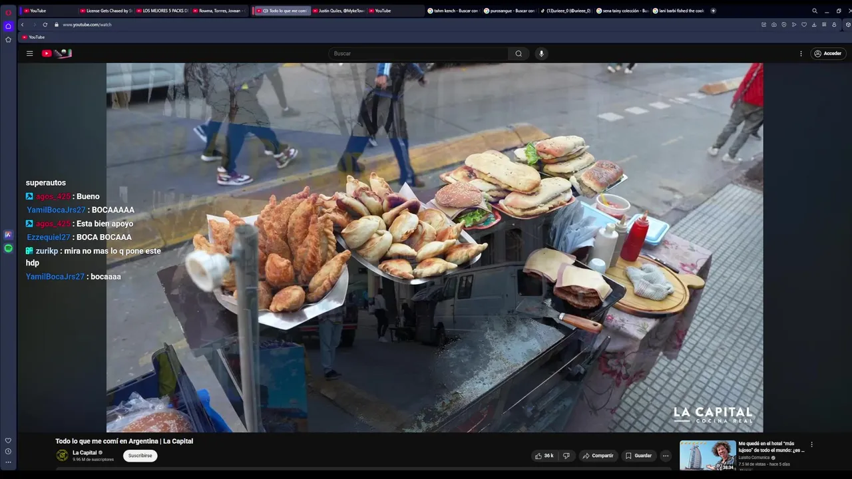
Task: Click La Capital channel avatar
Action: tap(62, 455)
